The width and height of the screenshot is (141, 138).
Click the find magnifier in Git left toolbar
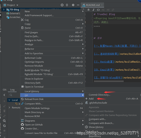(4, 121)
